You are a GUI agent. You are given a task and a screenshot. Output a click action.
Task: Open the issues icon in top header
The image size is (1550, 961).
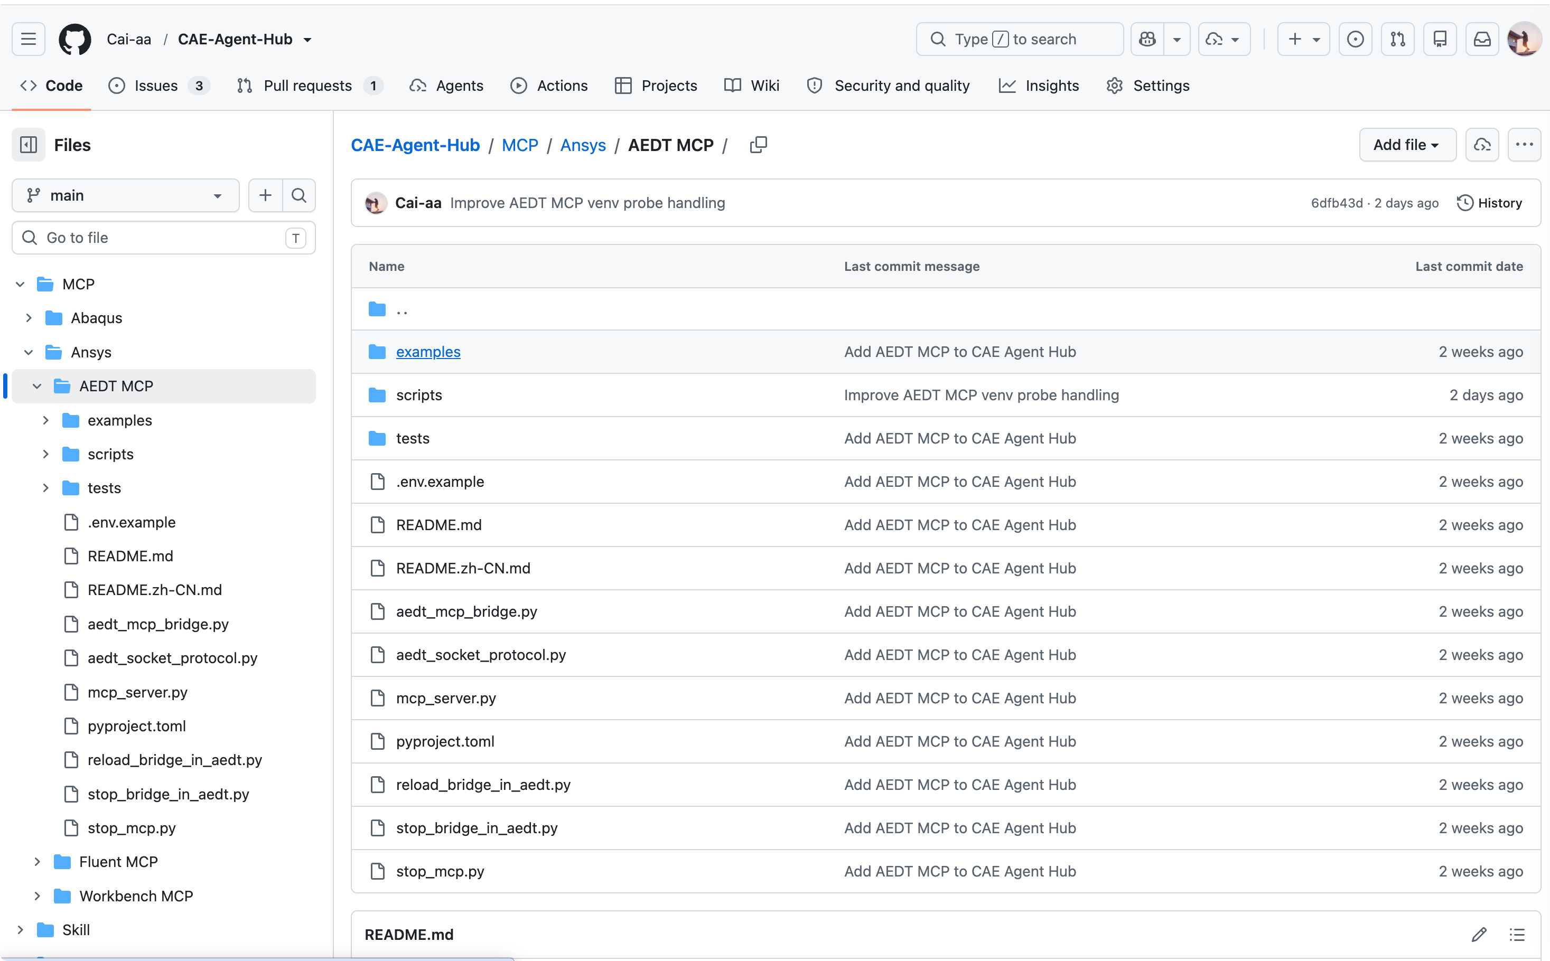click(x=1356, y=40)
